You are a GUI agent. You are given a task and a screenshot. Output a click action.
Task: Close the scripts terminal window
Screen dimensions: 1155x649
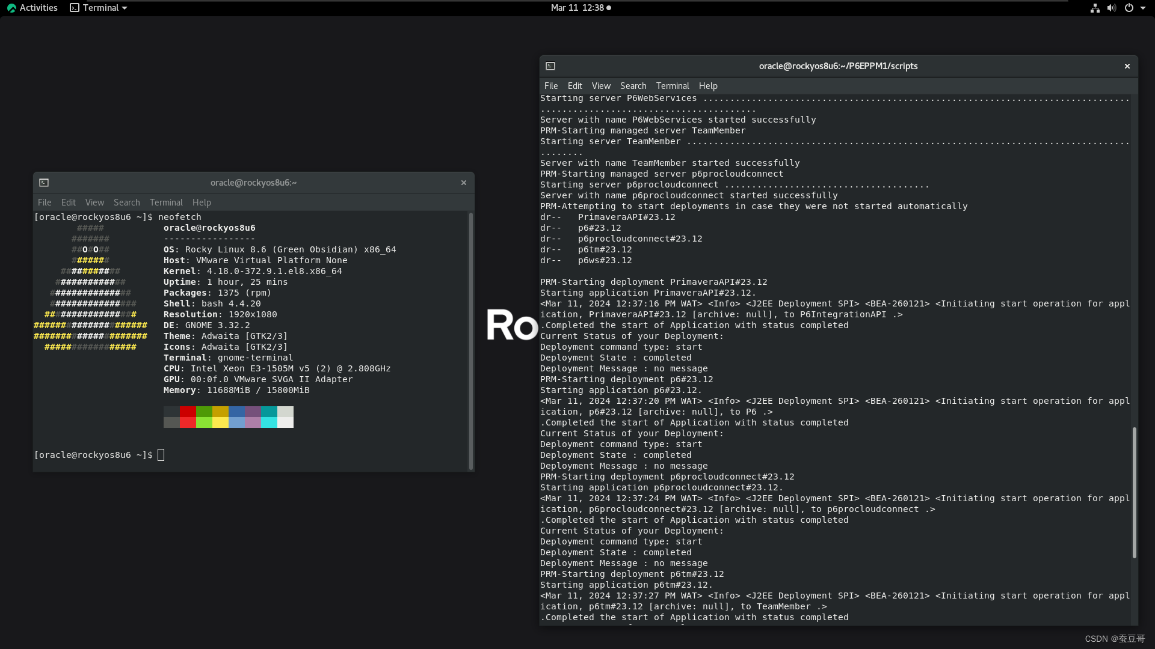[x=1127, y=66]
